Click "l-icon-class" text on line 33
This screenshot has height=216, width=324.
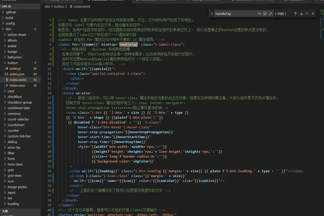(x=115, y=176)
